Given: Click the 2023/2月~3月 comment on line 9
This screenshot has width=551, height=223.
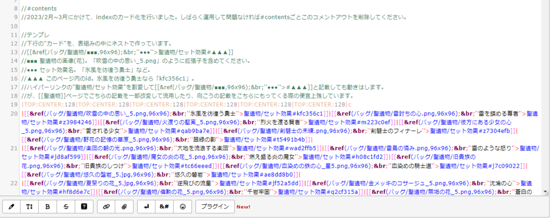Looking at the screenshot, I should click(x=214, y=17).
